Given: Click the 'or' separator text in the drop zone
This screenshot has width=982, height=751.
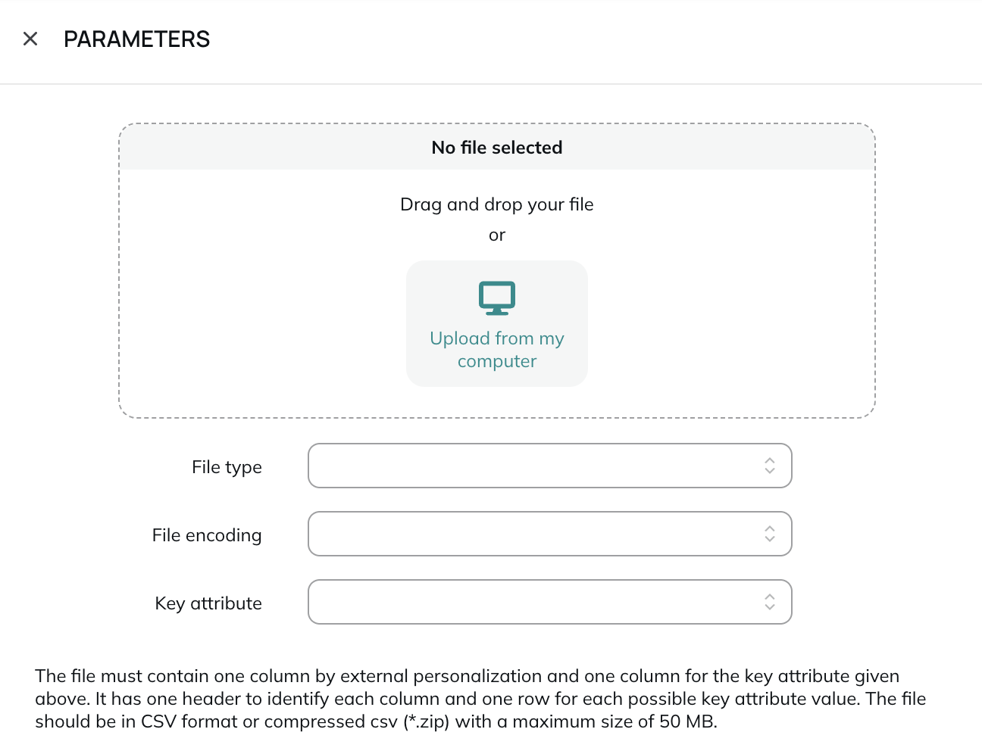Looking at the screenshot, I should coord(497,235).
